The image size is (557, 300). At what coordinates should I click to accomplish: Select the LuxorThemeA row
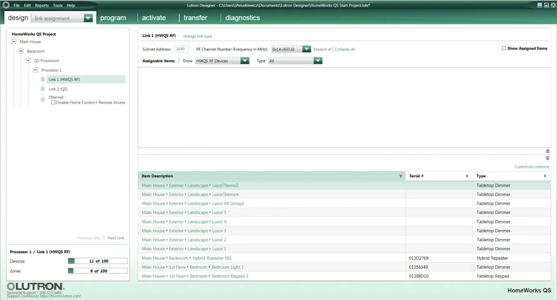click(x=344, y=194)
